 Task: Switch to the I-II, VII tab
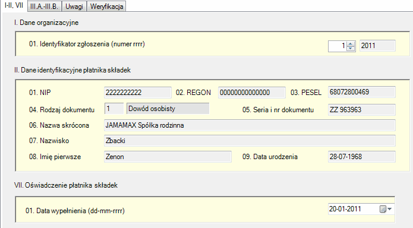tap(14, 5)
